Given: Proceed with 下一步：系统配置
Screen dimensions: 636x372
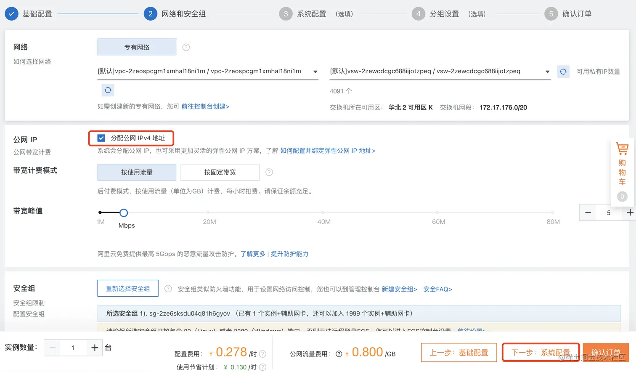Looking at the screenshot, I should [x=541, y=353].
